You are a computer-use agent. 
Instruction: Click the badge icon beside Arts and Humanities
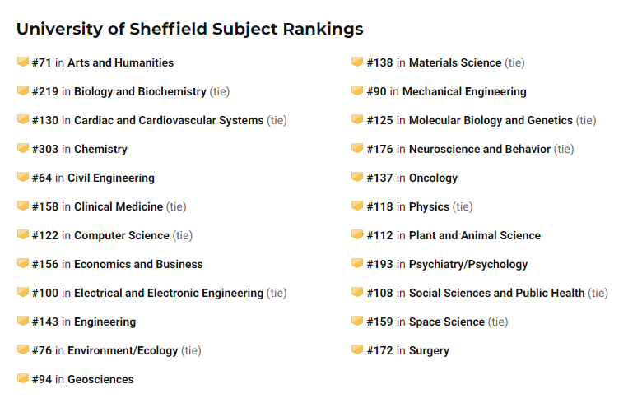23,62
